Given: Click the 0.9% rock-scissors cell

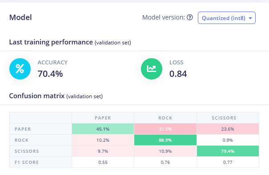Looking at the screenshot, I should point(228,140).
